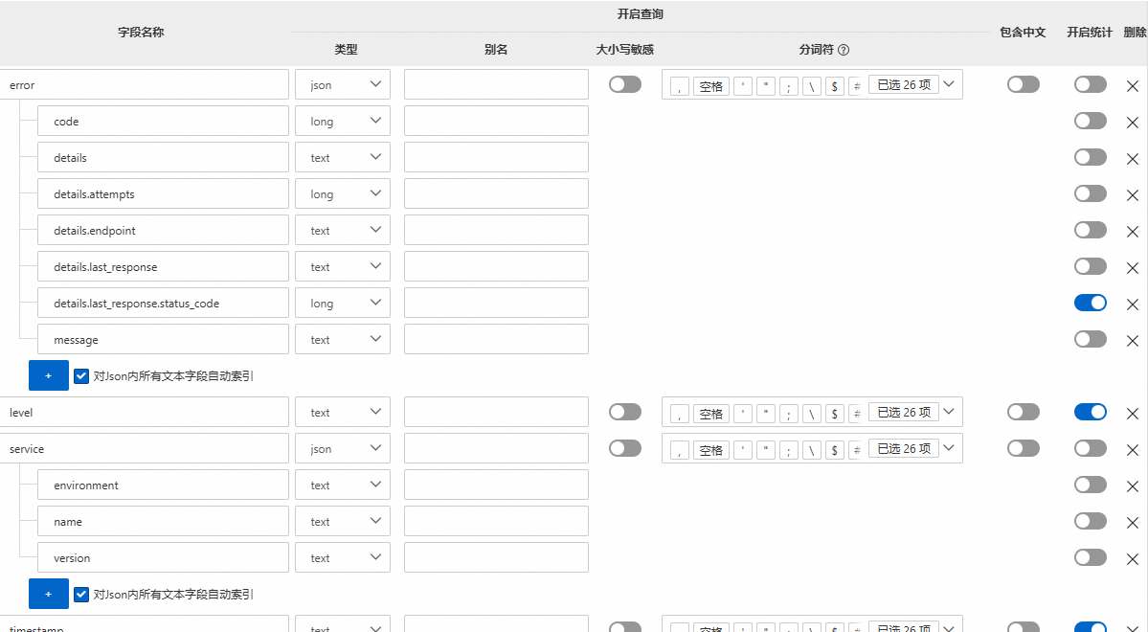The height and width of the screenshot is (632, 1148).
Task: Open type dropdown for message field
Action: pyautogui.click(x=343, y=339)
